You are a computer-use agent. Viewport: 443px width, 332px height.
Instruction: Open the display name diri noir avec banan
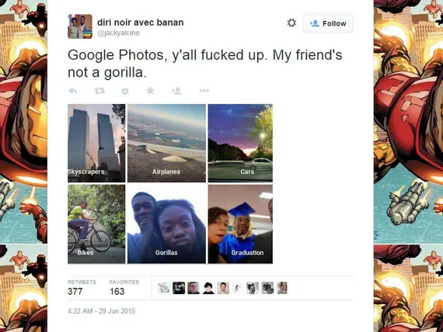[x=141, y=22]
